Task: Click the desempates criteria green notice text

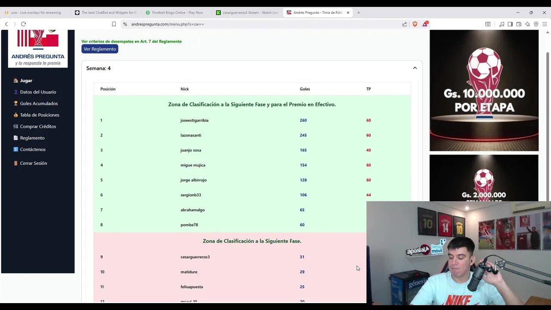Action: click(131, 41)
